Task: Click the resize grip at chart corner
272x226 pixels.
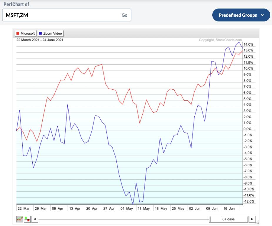Action: (257, 222)
